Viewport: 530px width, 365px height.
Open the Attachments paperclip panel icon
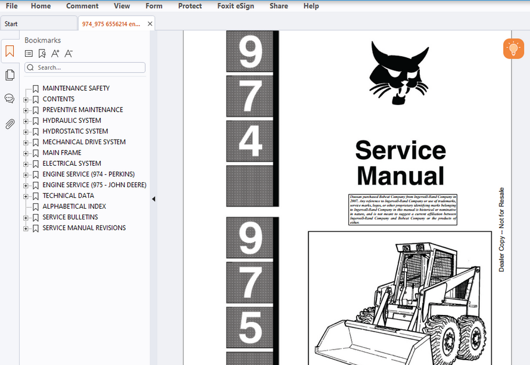[10, 124]
